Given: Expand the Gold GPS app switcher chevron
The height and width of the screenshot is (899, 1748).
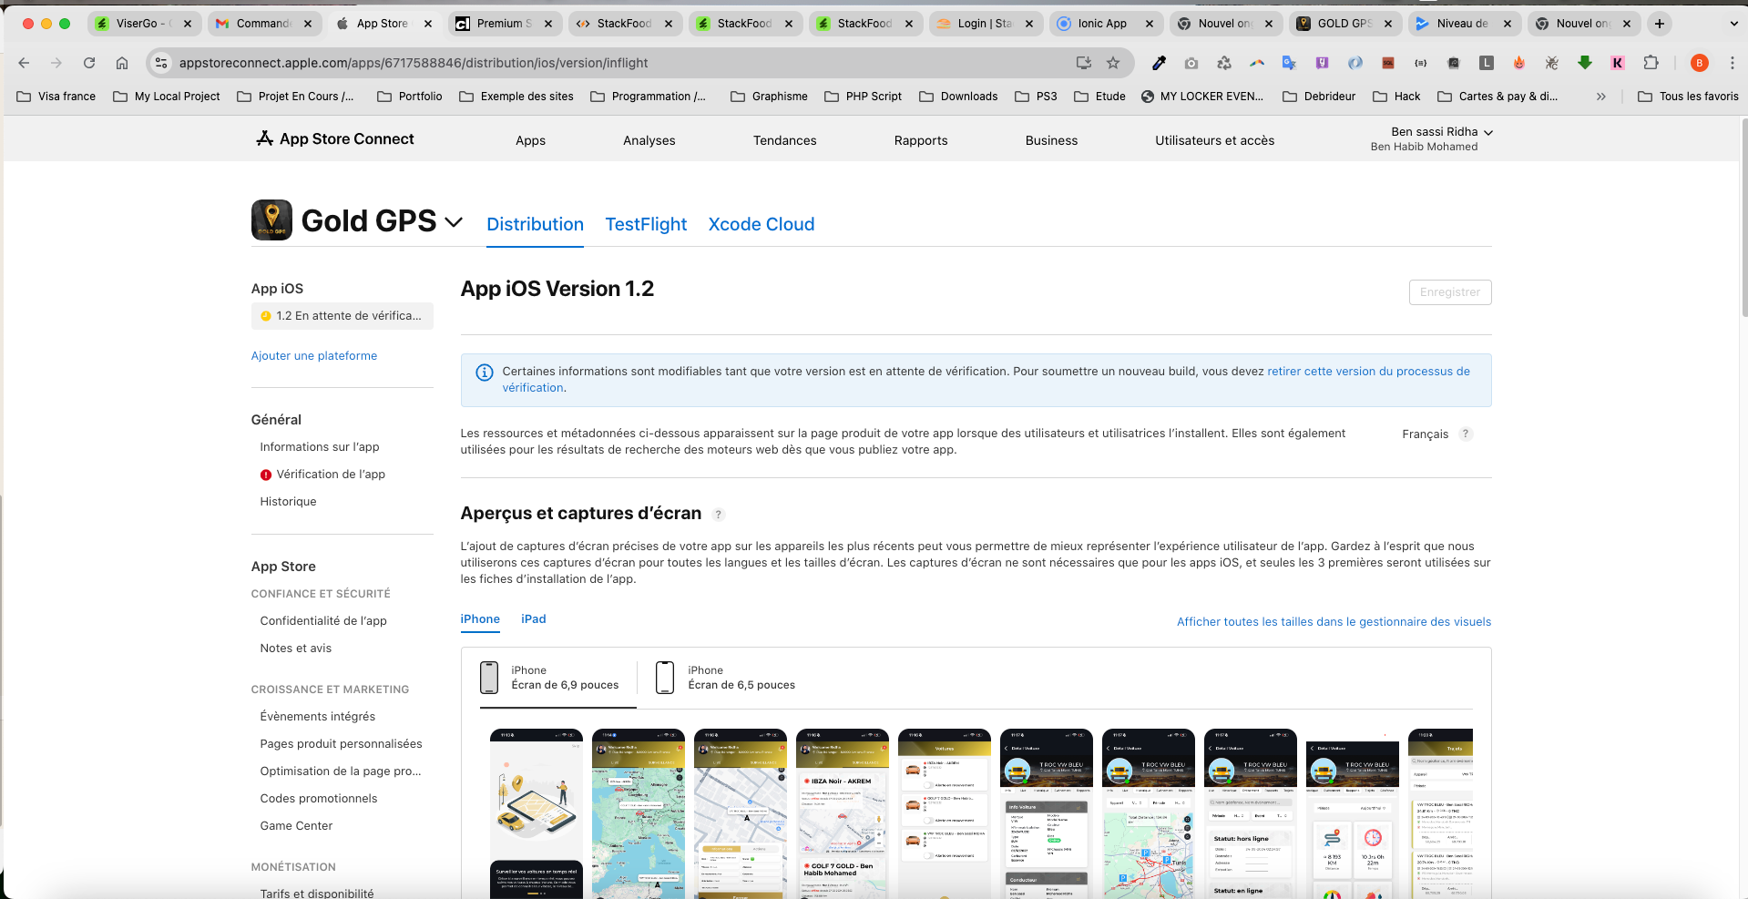Looking at the screenshot, I should pos(454,222).
